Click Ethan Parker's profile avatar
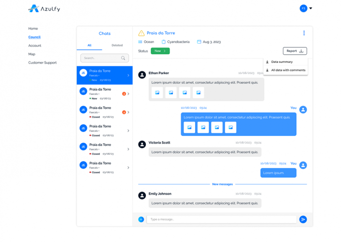 pyautogui.click(x=142, y=75)
